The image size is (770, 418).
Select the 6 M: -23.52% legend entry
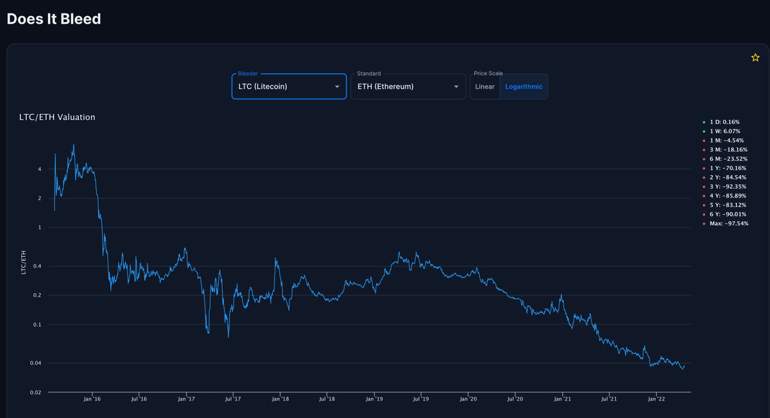pos(728,158)
